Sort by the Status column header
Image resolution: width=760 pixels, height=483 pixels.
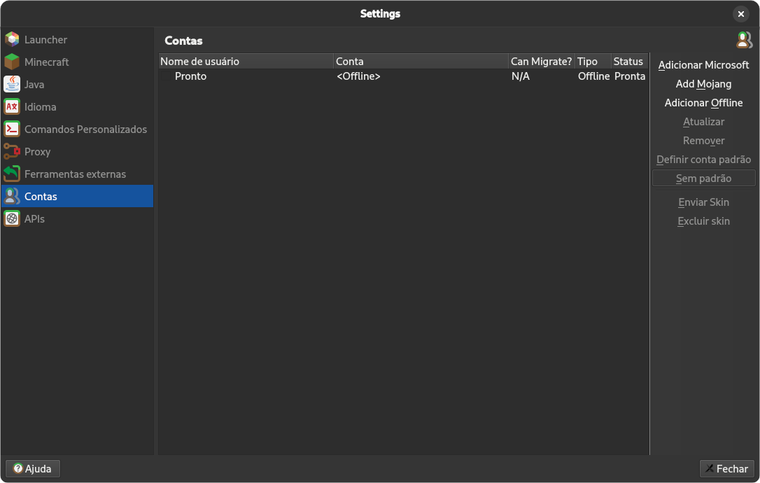[x=630, y=61]
